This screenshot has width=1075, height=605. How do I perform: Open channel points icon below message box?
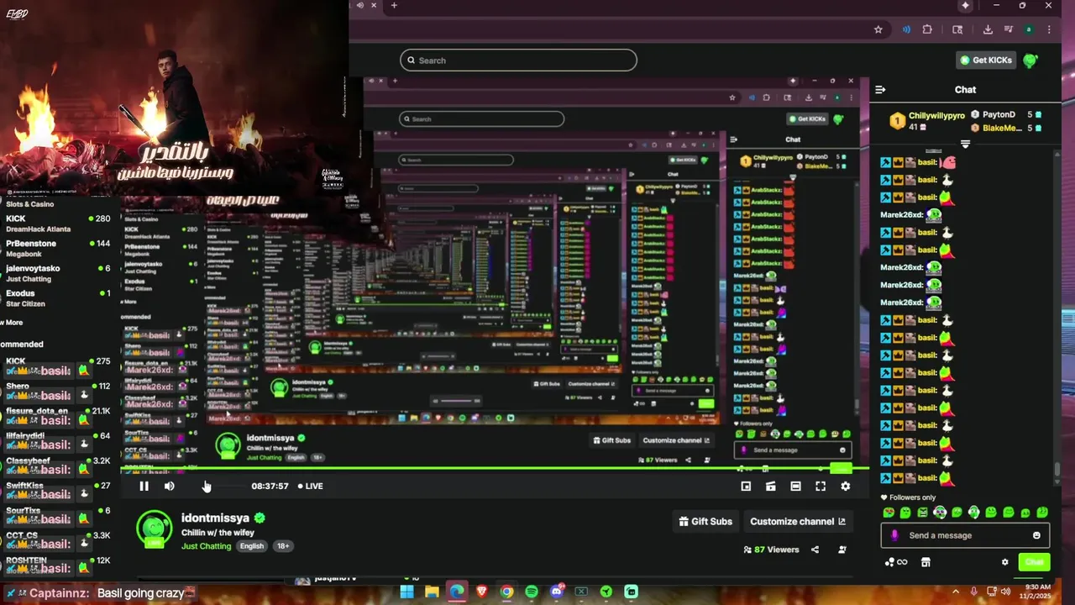tap(896, 562)
